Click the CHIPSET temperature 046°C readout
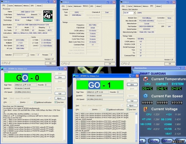The image size is (186, 144). pyautogui.click(x=162, y=89)
